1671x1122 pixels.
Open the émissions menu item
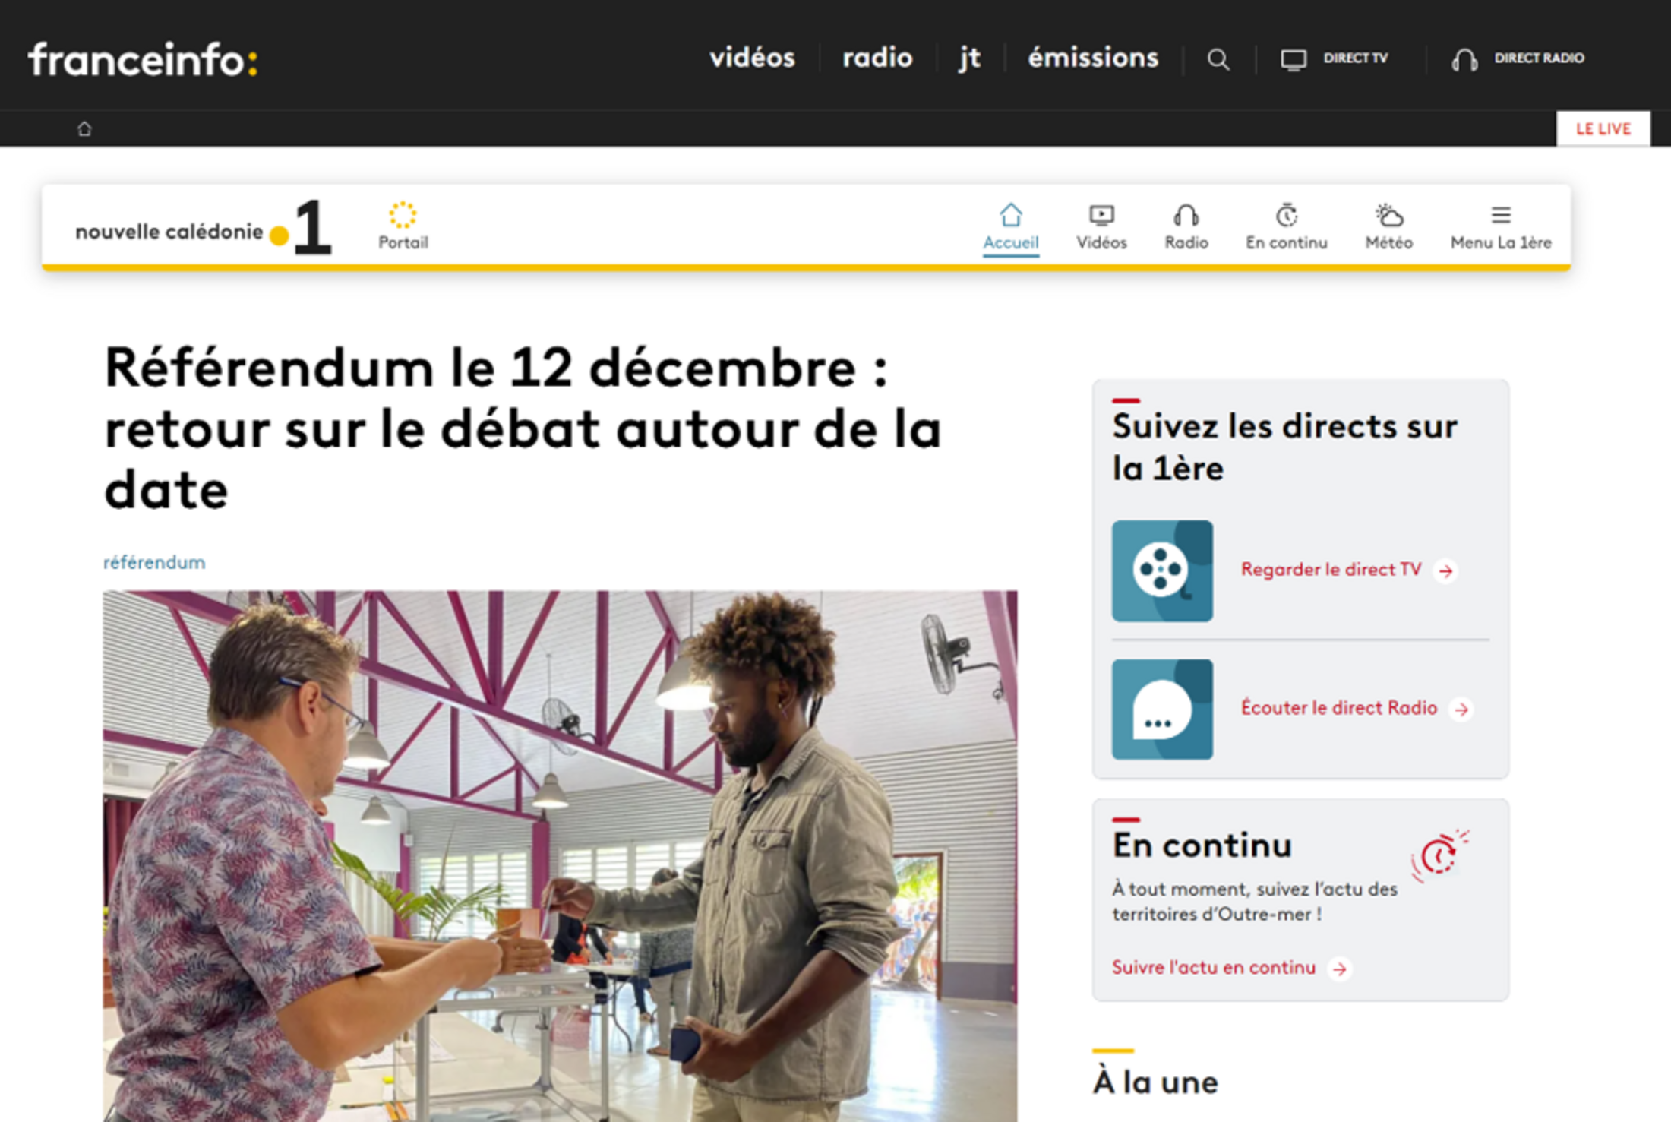point(1093,58)
